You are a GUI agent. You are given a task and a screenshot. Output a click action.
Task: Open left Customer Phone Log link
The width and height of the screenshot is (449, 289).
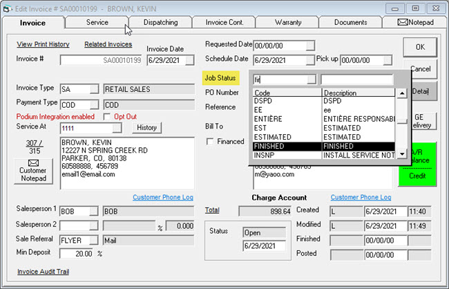(x=163, y=197)
